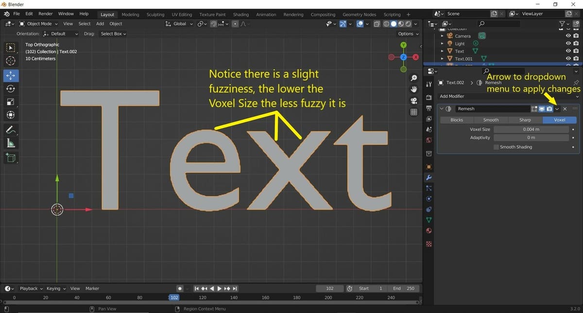Pick the Scale tool
583x313 pixels.
pos(11,102)
